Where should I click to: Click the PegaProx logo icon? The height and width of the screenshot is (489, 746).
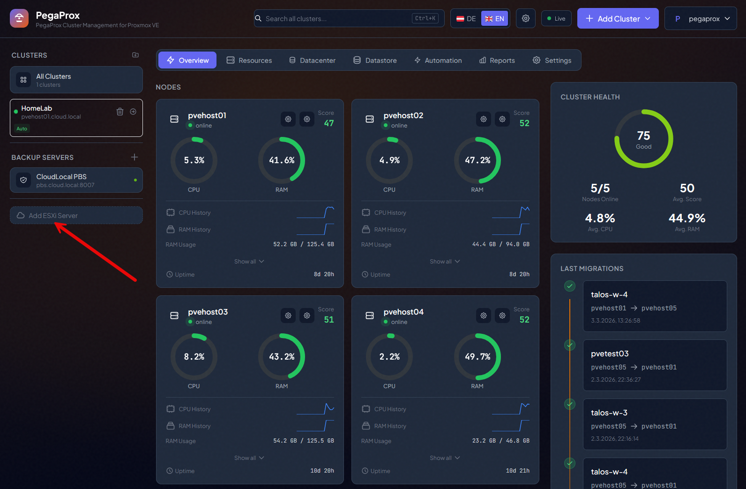point(19,18)
